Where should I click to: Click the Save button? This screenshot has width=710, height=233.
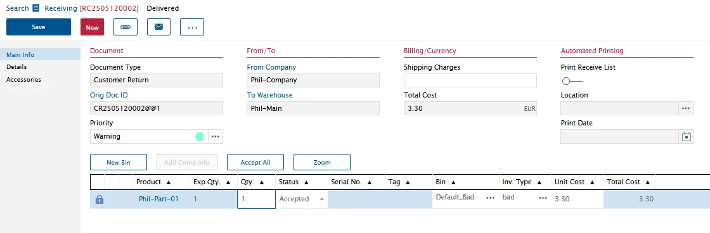coord(39,27)
